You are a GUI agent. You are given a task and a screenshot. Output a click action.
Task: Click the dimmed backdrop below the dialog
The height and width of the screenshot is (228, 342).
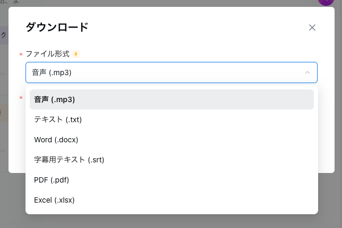coord(171,222)
